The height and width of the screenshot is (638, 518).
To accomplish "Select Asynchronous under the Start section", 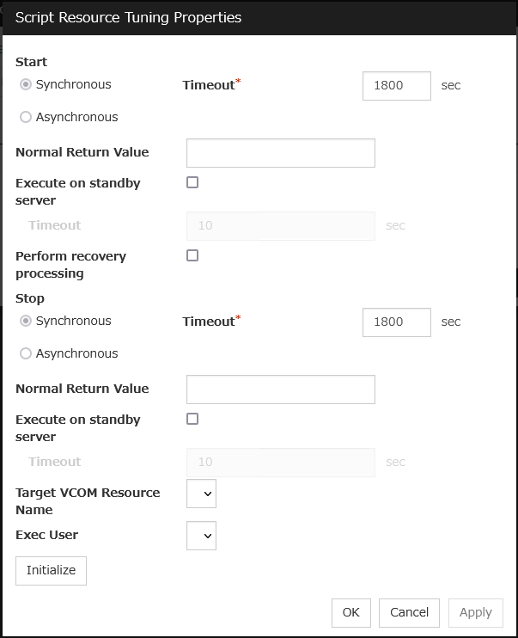I will (26, 118).
